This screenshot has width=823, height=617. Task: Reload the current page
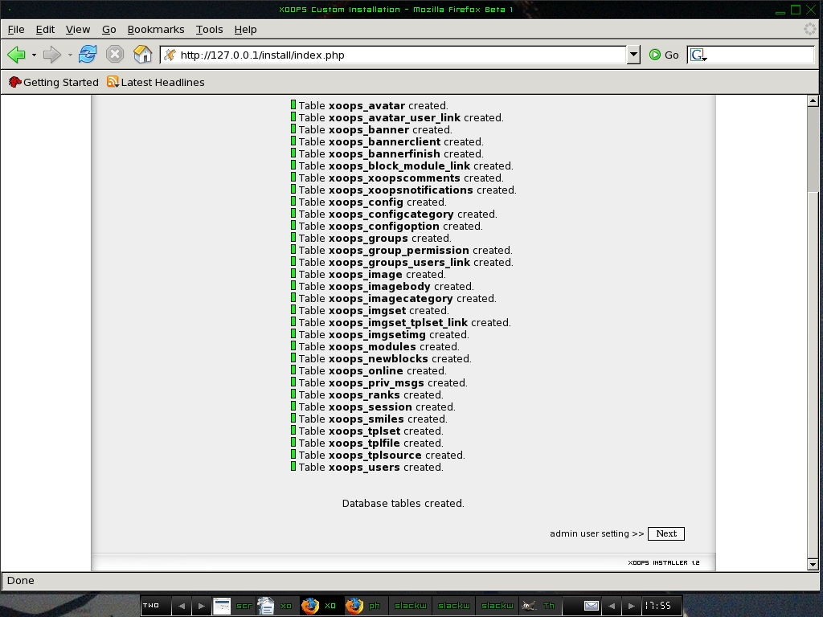tap(88, 55)
